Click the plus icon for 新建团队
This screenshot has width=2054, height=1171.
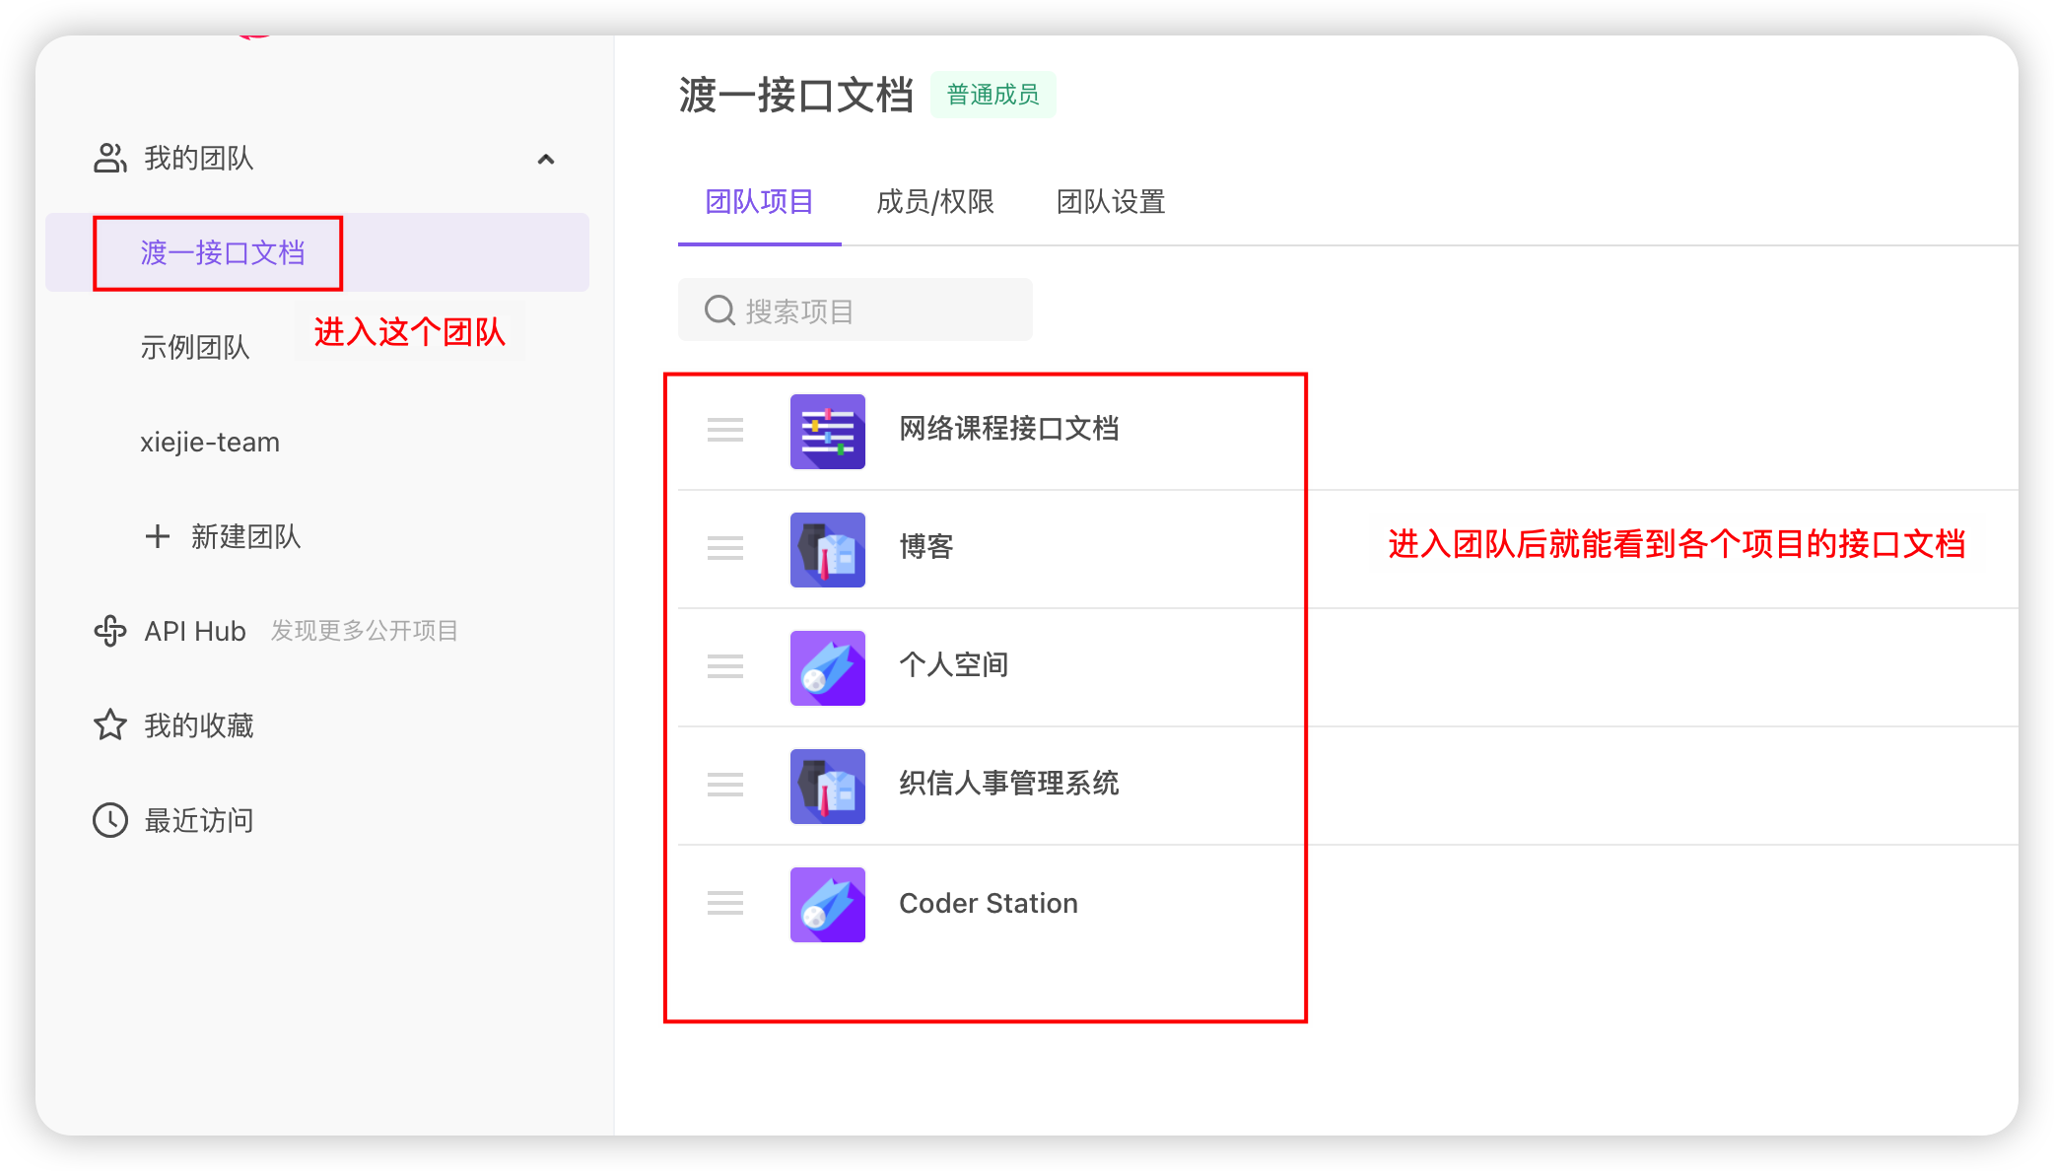tap(158, 536)
